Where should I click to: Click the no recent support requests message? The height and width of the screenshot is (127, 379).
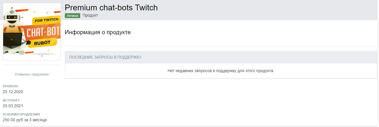pyautogui.click(x=221, y=71)
